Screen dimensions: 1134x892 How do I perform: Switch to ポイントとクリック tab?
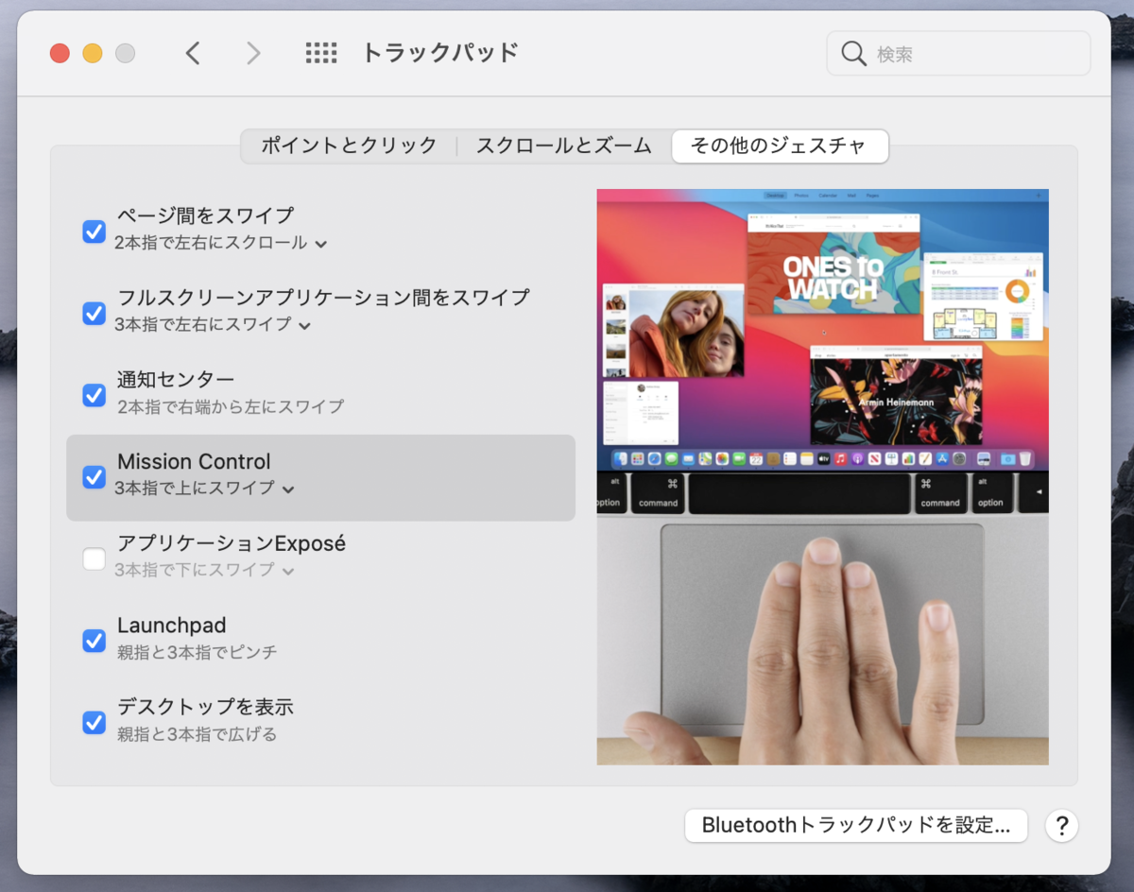(x=349, y=146)
